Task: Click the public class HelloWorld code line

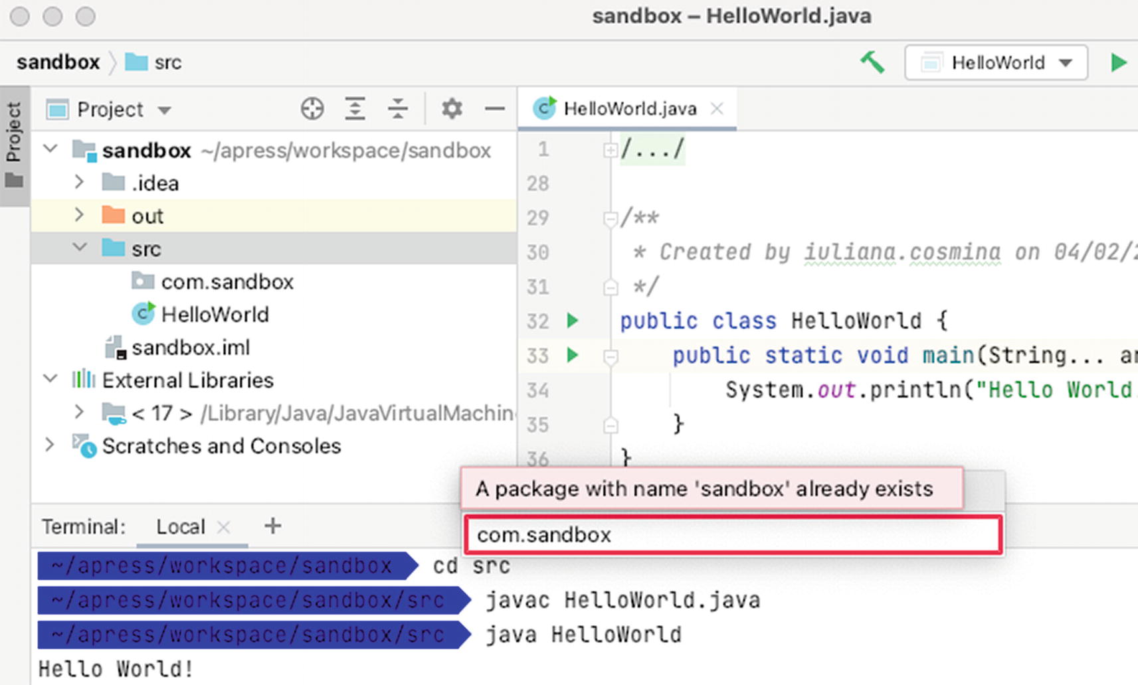Action: pyautogui.click(x=784, y=321)
